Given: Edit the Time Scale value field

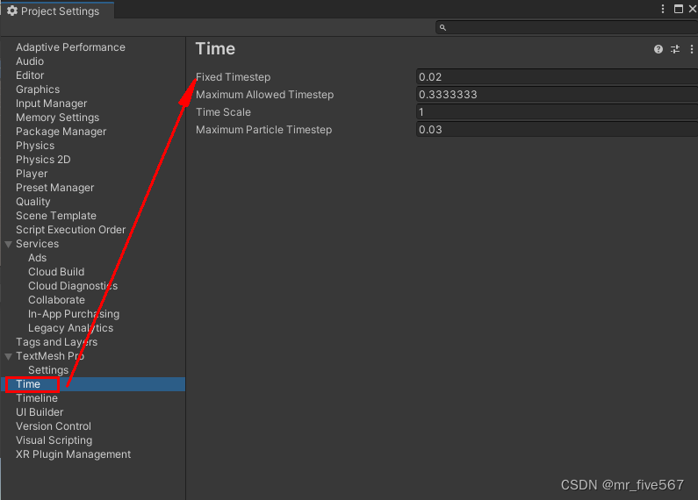Looking at the screenshot, I should click(557, 112).
